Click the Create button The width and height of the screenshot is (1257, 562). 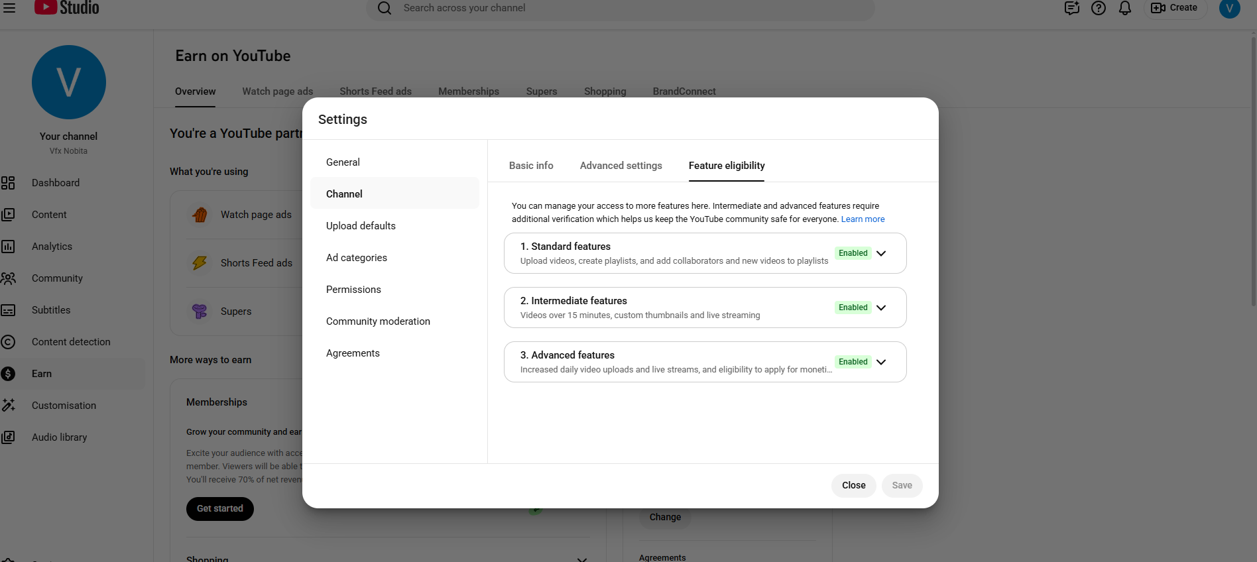1175,8
